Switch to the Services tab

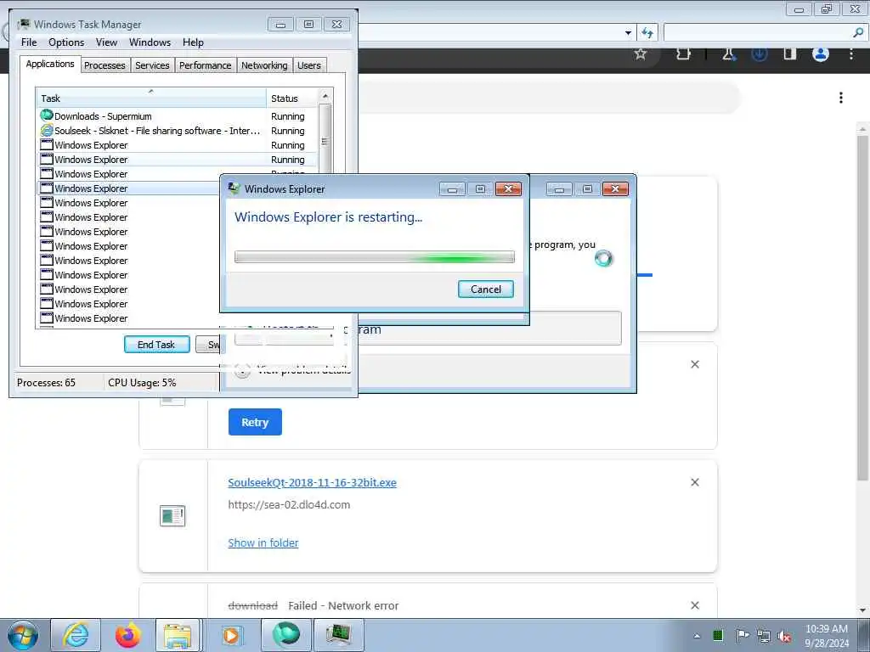(152, 65)
